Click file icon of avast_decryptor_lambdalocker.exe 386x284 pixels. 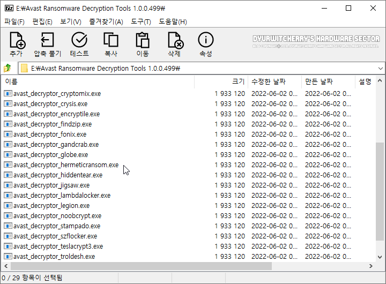[8, 195]
